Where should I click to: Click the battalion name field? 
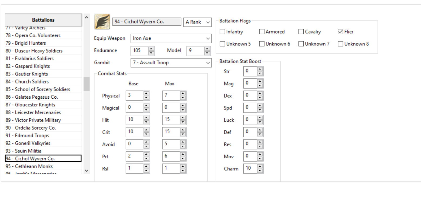point(146,21)
